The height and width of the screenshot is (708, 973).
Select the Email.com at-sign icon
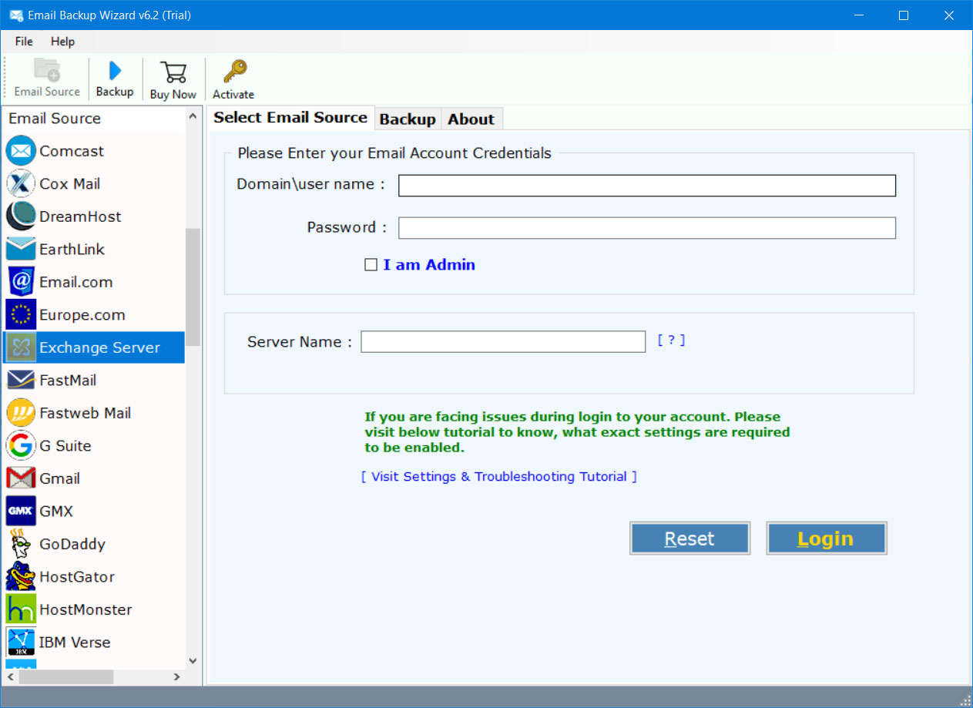pos(21,282)
